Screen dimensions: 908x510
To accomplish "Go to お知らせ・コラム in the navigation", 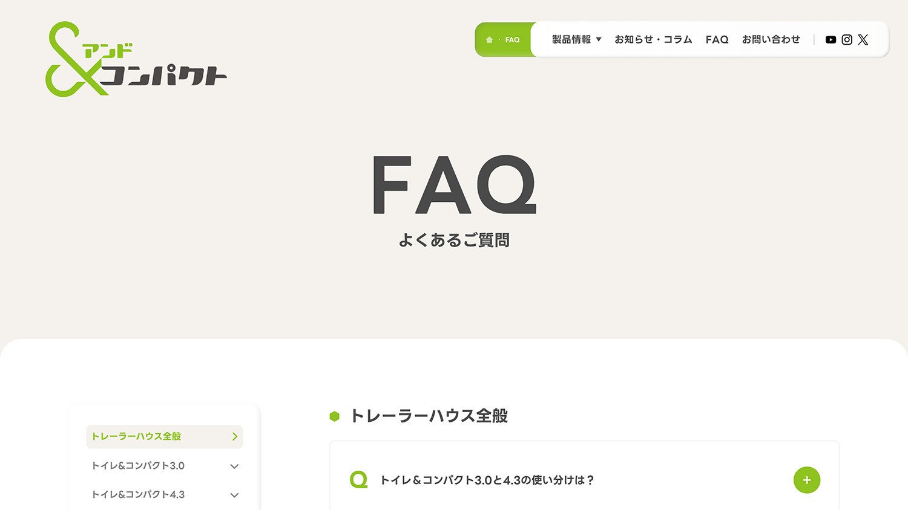I will point(653,40).
